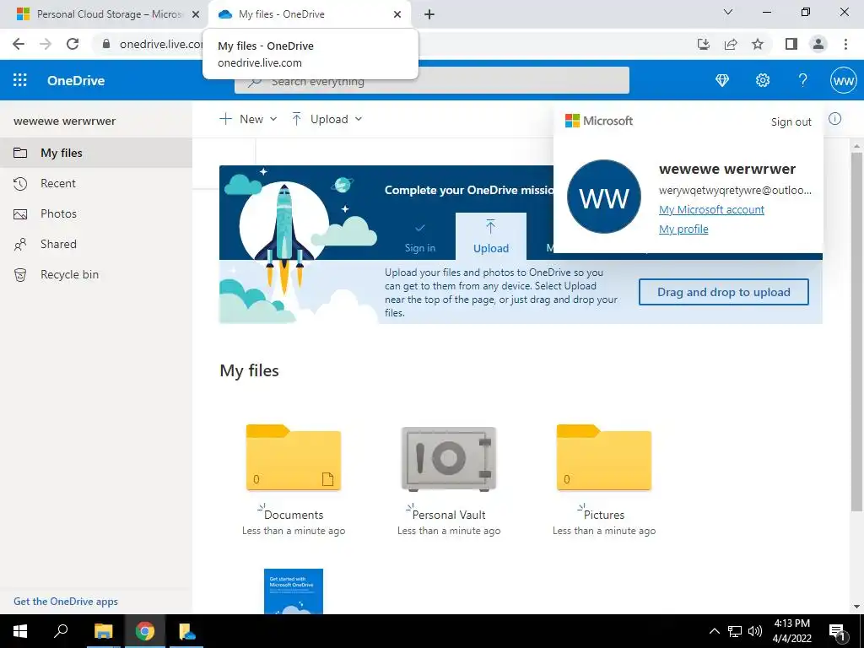Click Sign out in account panel

[x=791, y=121]
